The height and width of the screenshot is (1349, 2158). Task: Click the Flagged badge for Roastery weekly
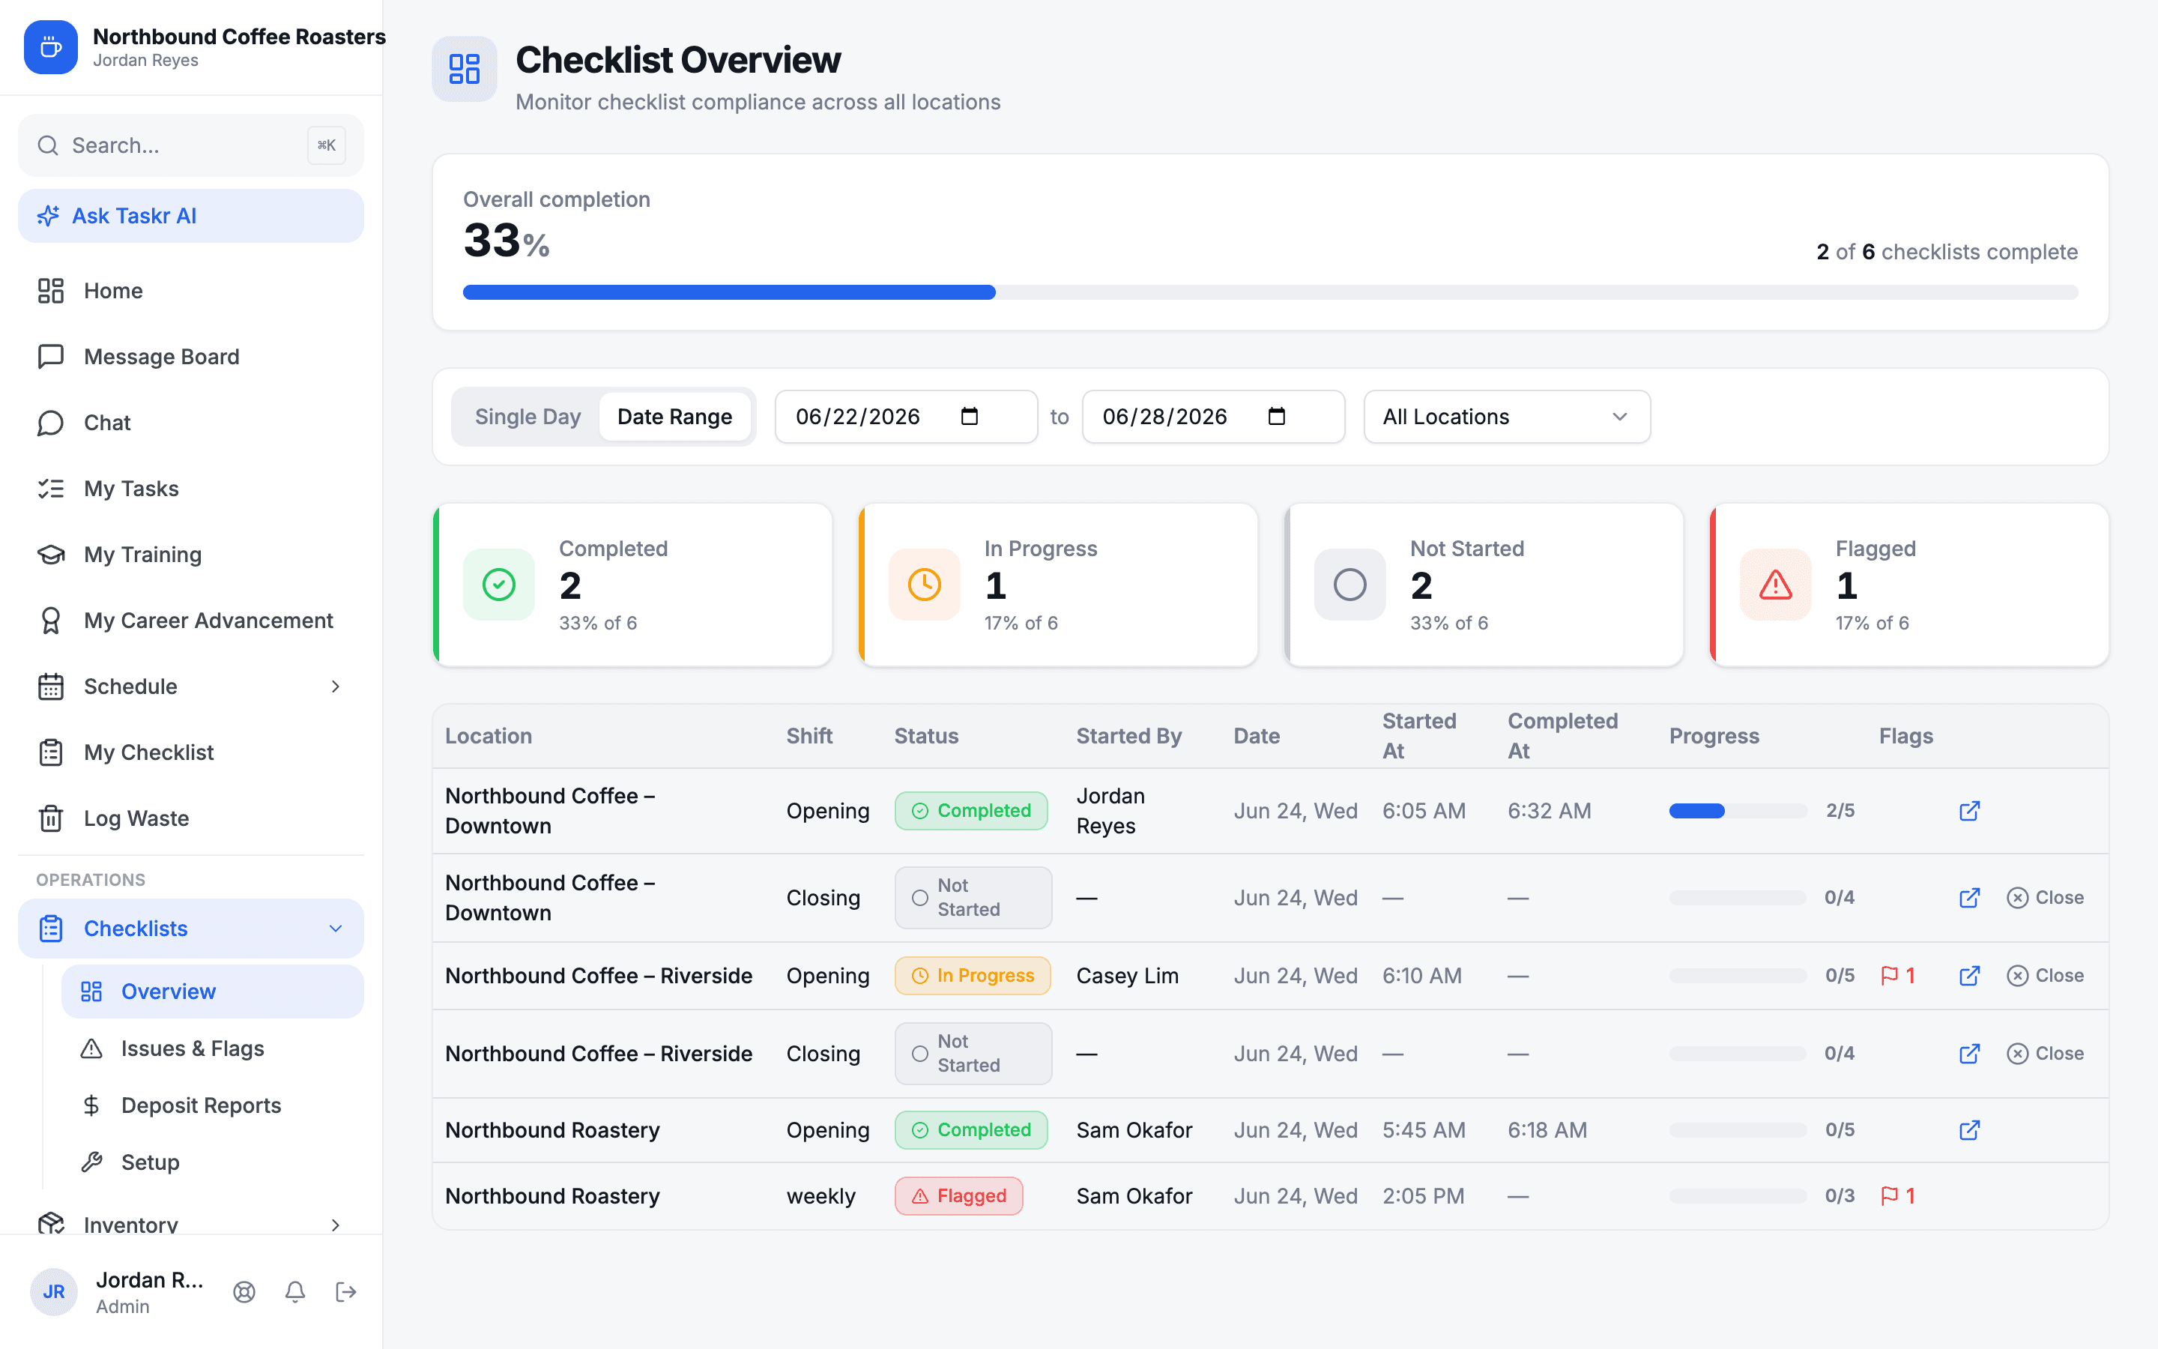point(958,1196)
